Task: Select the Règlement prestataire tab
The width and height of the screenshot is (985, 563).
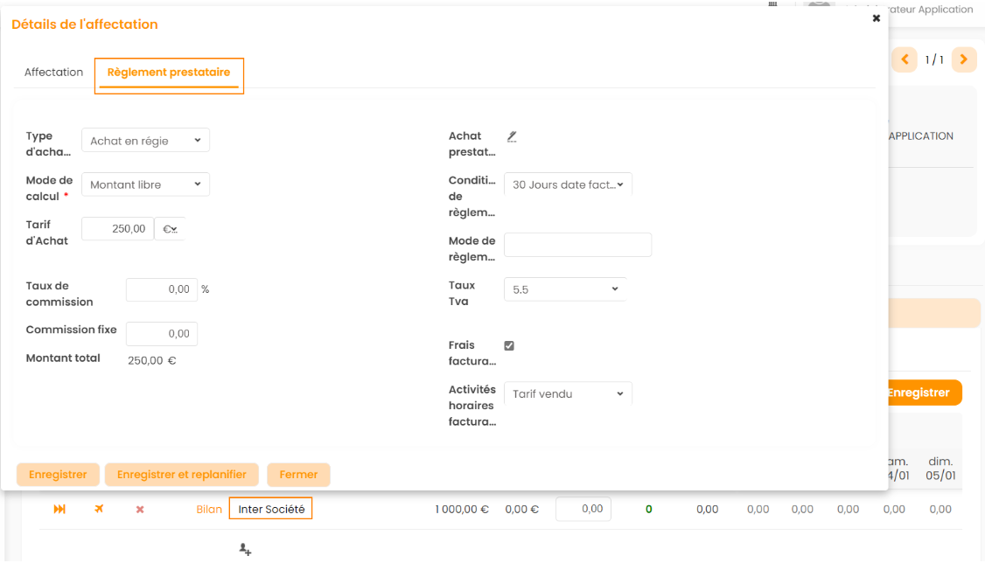Action: point(169,73)
